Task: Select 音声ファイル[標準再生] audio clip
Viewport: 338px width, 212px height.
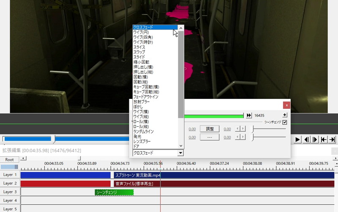Action: 224,184
